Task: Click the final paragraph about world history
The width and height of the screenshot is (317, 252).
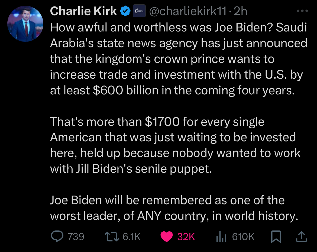Action: (174, 208)
